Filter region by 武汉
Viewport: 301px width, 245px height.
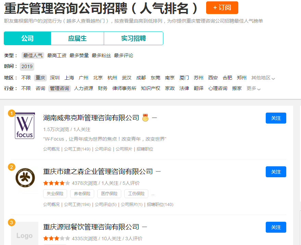(127, 78)
